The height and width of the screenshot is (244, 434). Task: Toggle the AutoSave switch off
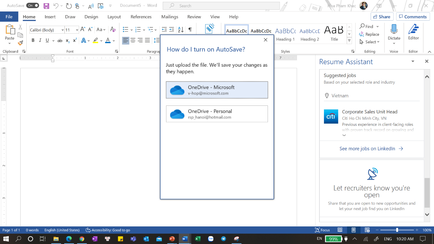[32, 5]
